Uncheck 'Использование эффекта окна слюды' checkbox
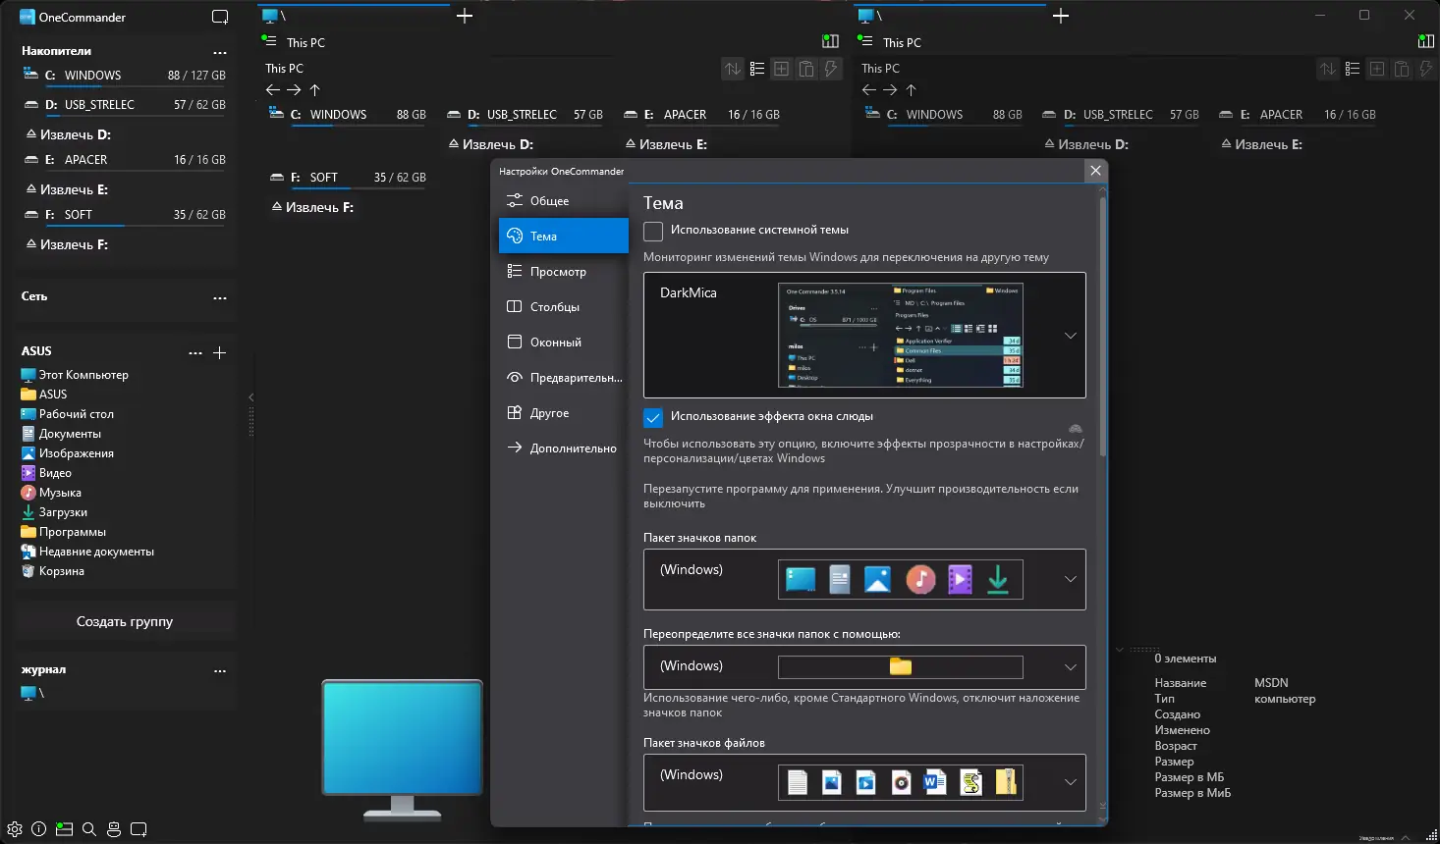Image resolution: width=1440 pixels, height=844 pixels. 653,418
